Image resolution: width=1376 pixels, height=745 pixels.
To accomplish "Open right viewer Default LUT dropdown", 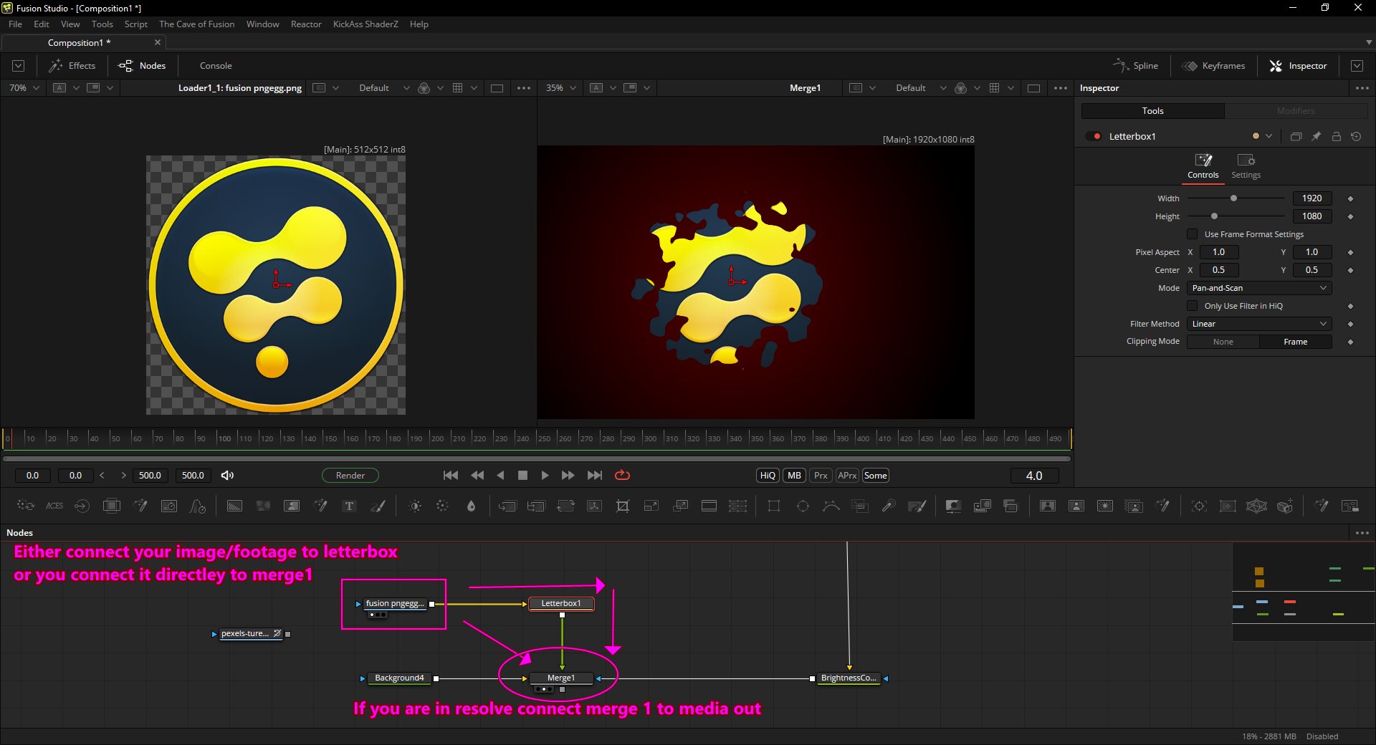I will pyautogui.click(x=920, y=88).
